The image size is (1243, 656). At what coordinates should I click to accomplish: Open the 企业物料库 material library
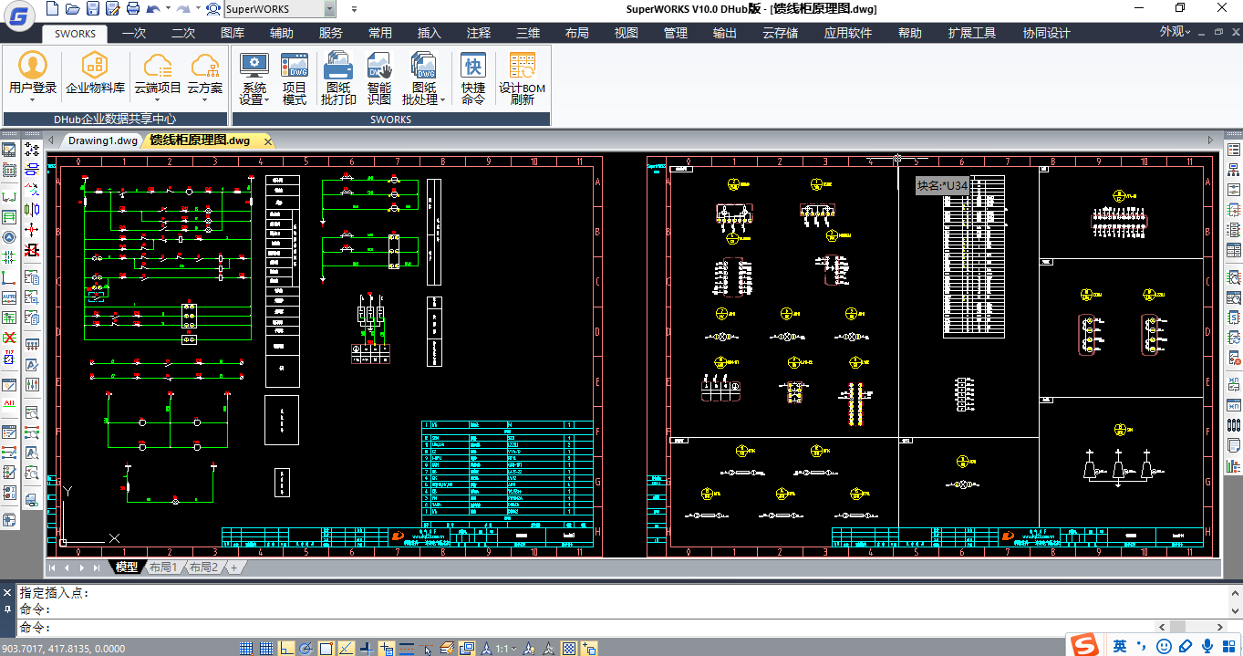tap(95, 74)
